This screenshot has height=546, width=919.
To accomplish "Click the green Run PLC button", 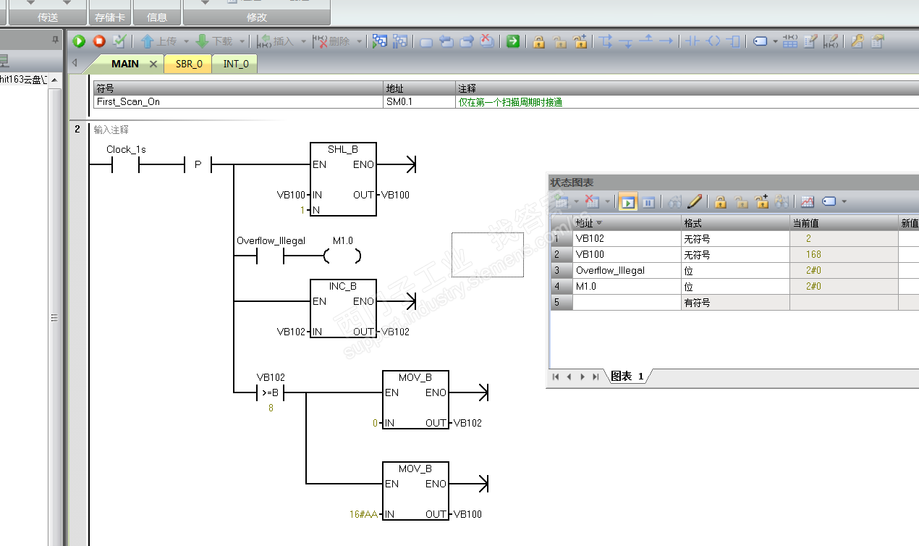I will point(79,42).
